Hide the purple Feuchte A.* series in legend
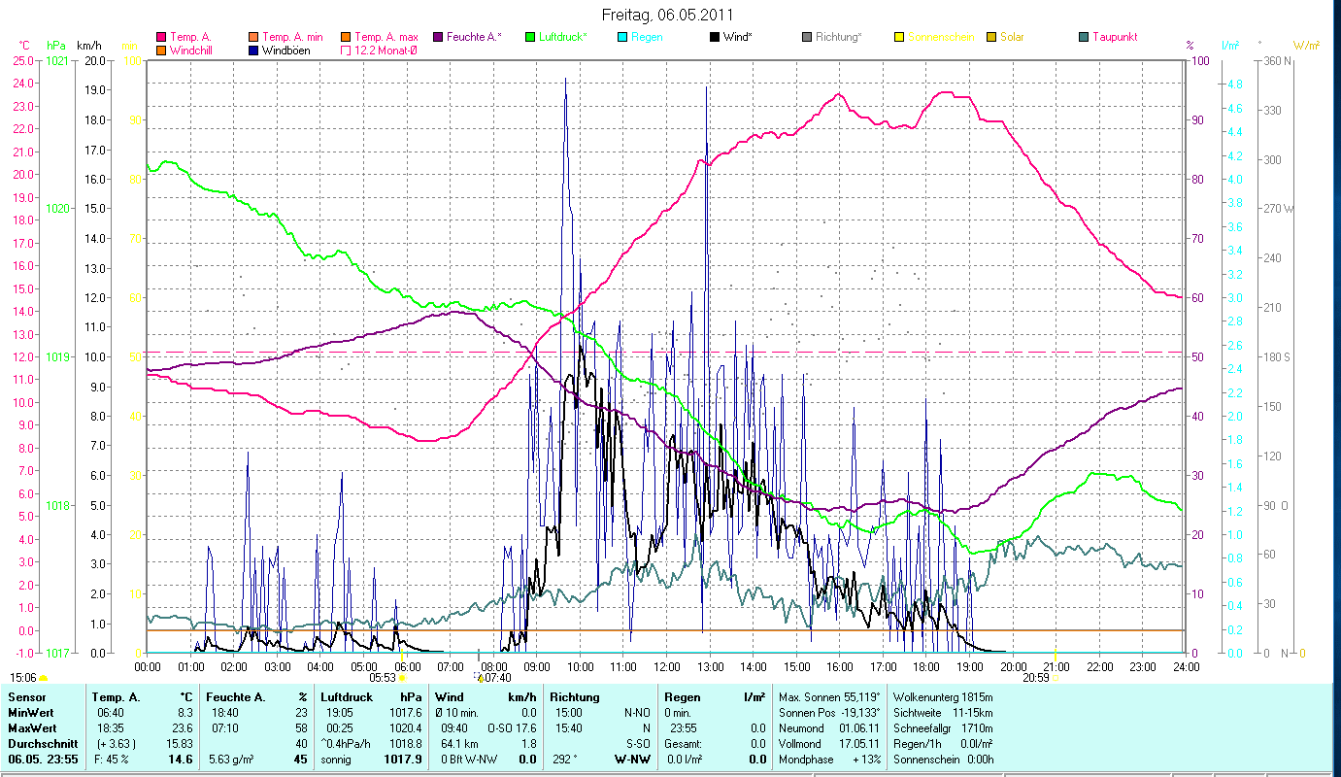1341x777 pixels. click(x=437, y=37)
